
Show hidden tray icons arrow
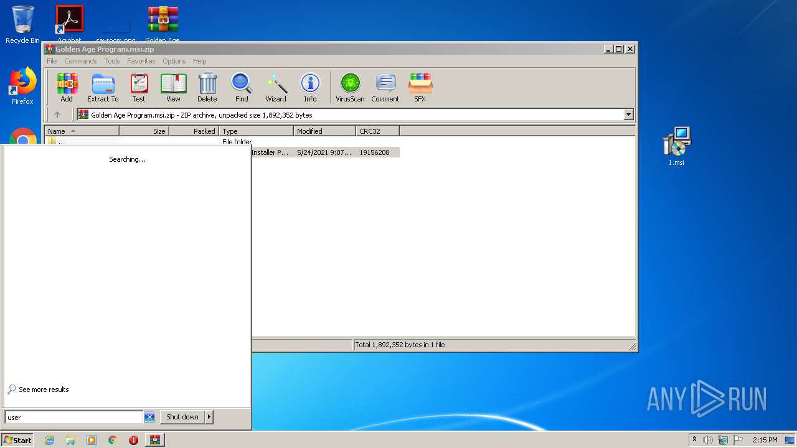[694, 440]
